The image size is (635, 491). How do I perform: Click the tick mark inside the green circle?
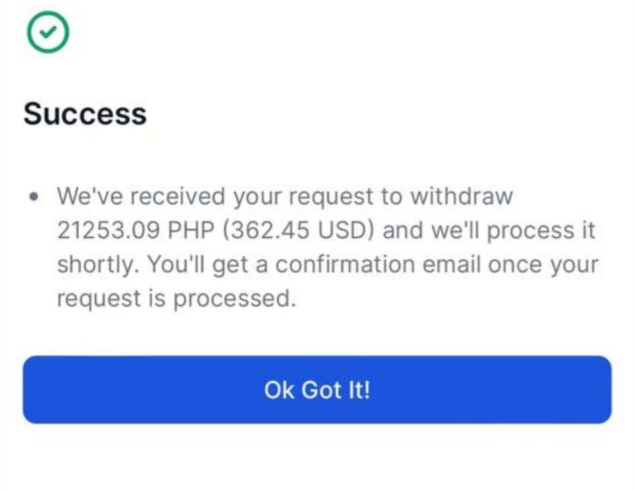(48, 31)
